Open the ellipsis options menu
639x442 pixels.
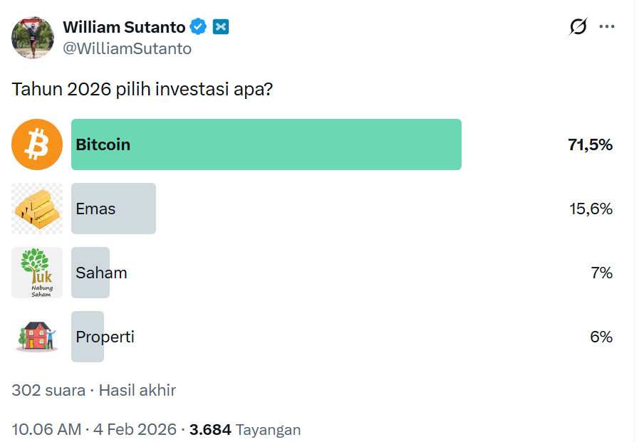click(x=607, y=27)
